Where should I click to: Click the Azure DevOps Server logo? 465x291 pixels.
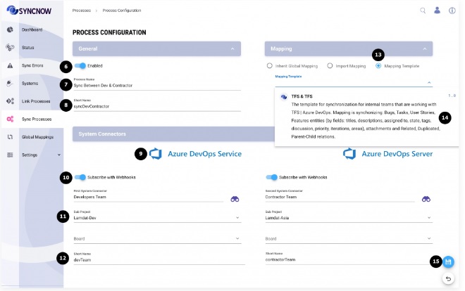(x=388, y=154)
